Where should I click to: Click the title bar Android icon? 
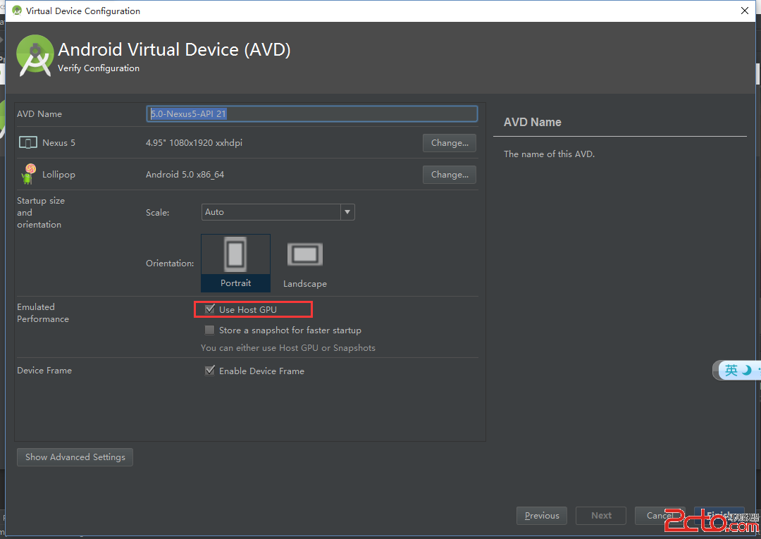16,11
